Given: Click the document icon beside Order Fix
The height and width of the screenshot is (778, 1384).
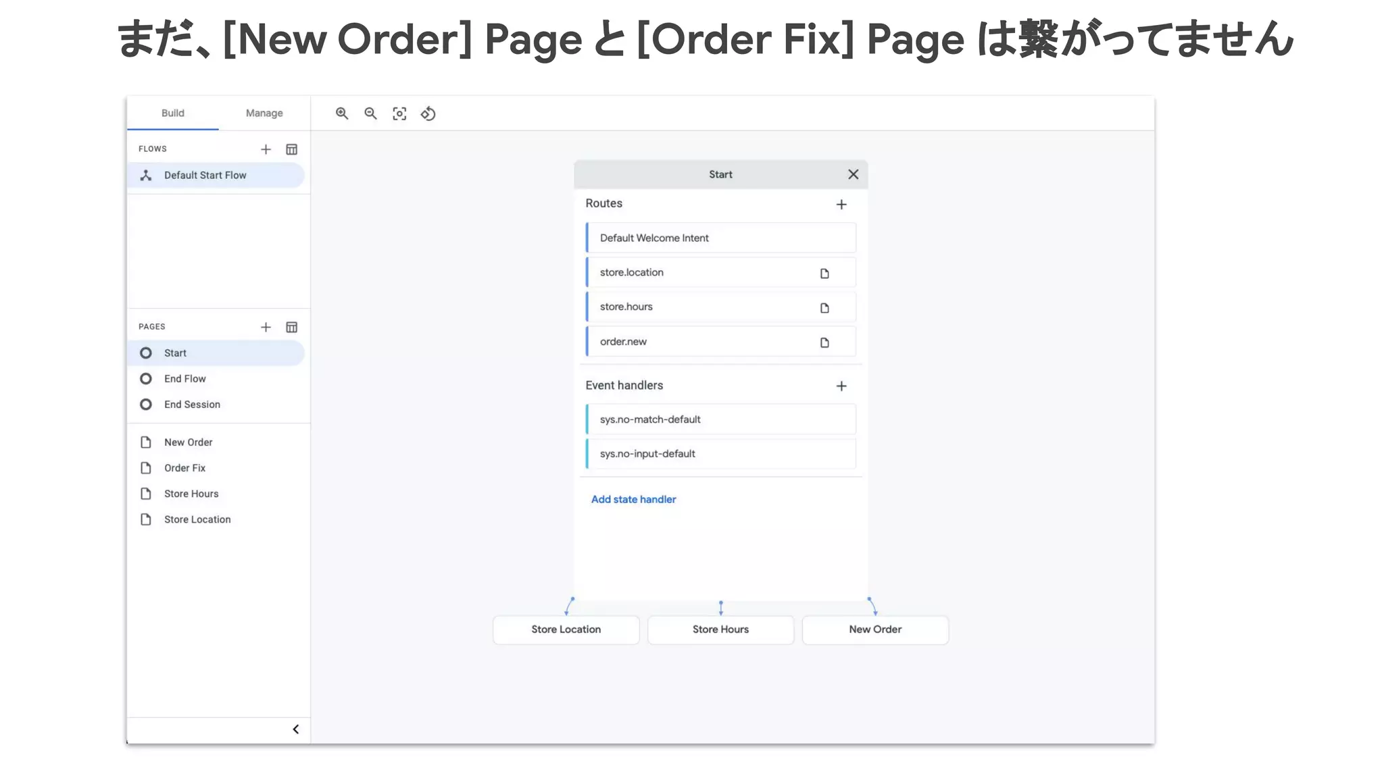Looking at the screenshot, I should point(146,467).
